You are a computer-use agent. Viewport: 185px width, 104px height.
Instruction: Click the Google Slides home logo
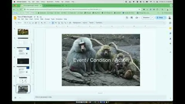point(15,18)
